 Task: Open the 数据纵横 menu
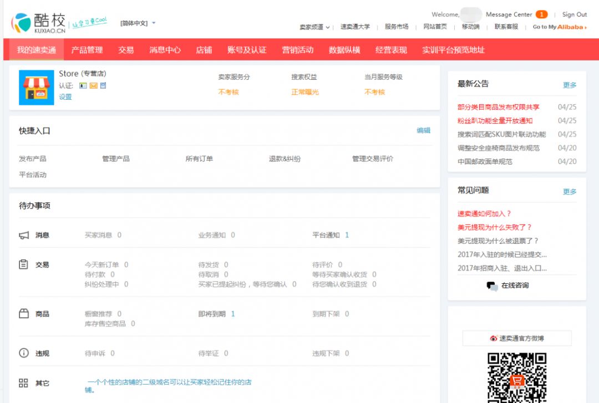click(344, 50)
